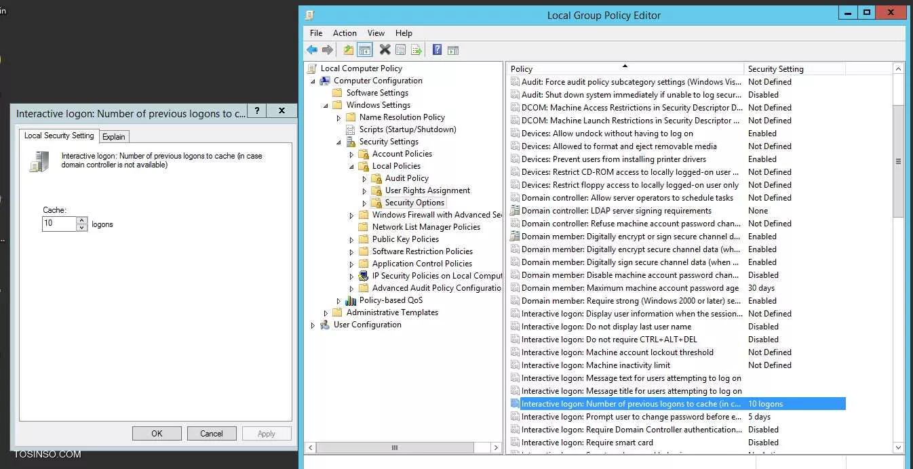Select 'Interactive logon: Machine inactivity limit' policy
This screenshot has width=913, height=469.
[596, 365]
